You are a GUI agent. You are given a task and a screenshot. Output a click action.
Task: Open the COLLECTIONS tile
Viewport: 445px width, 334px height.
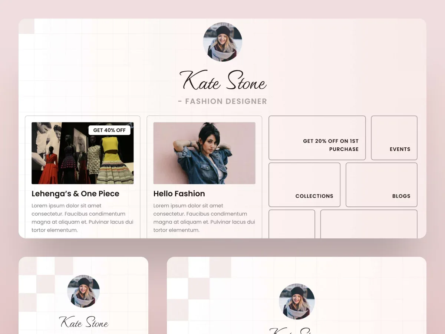coord(304,185)
